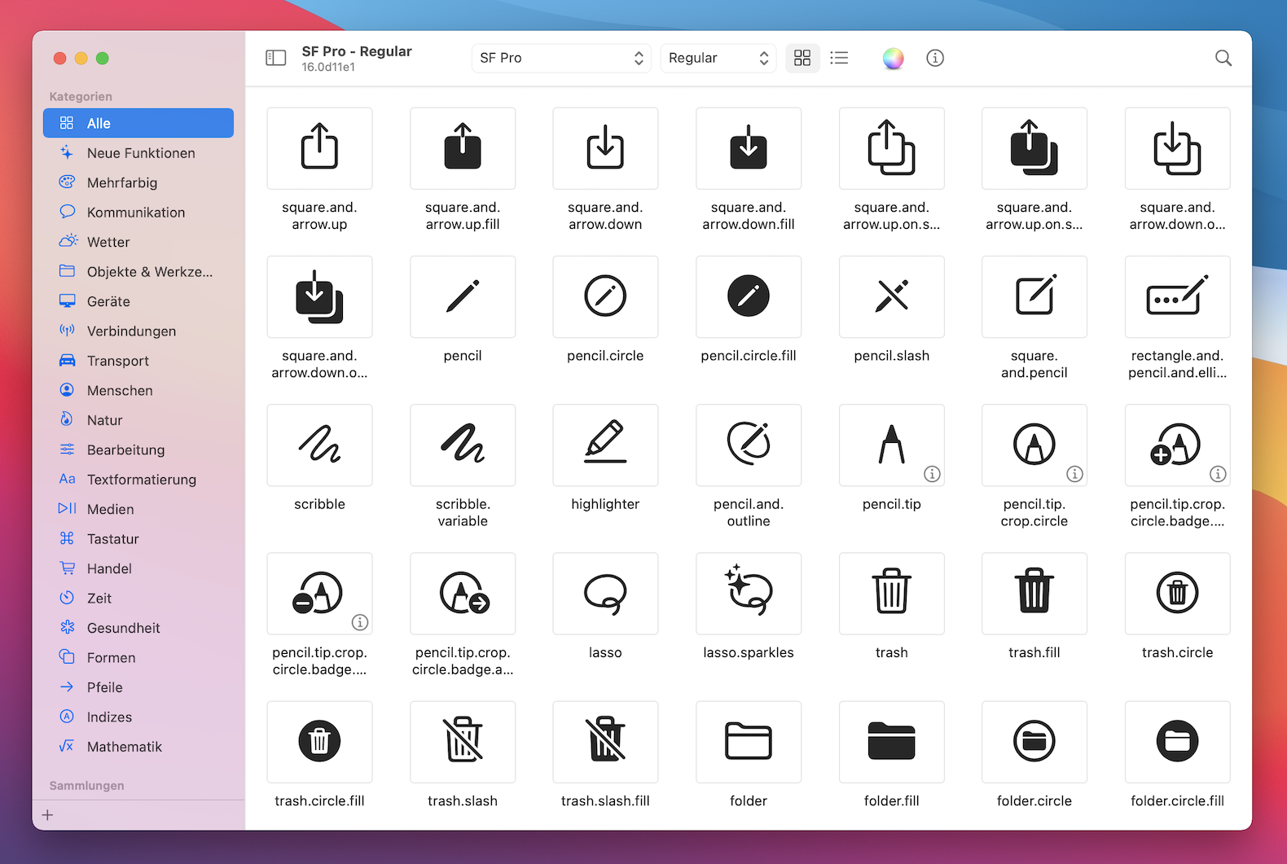Switch to list view mode

(x=839, y=58)
